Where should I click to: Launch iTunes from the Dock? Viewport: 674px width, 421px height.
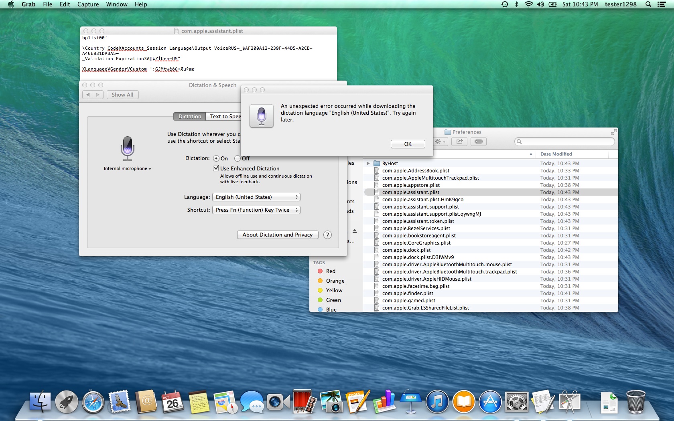[437, 402]
